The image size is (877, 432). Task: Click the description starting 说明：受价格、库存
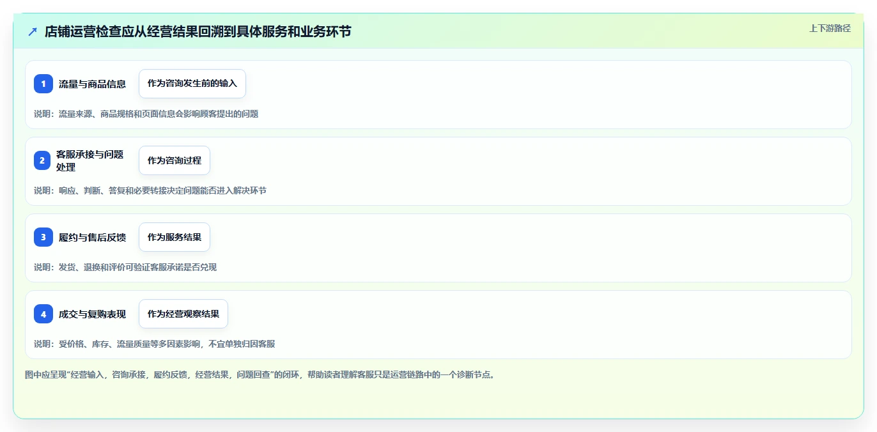tap(155, 344)
